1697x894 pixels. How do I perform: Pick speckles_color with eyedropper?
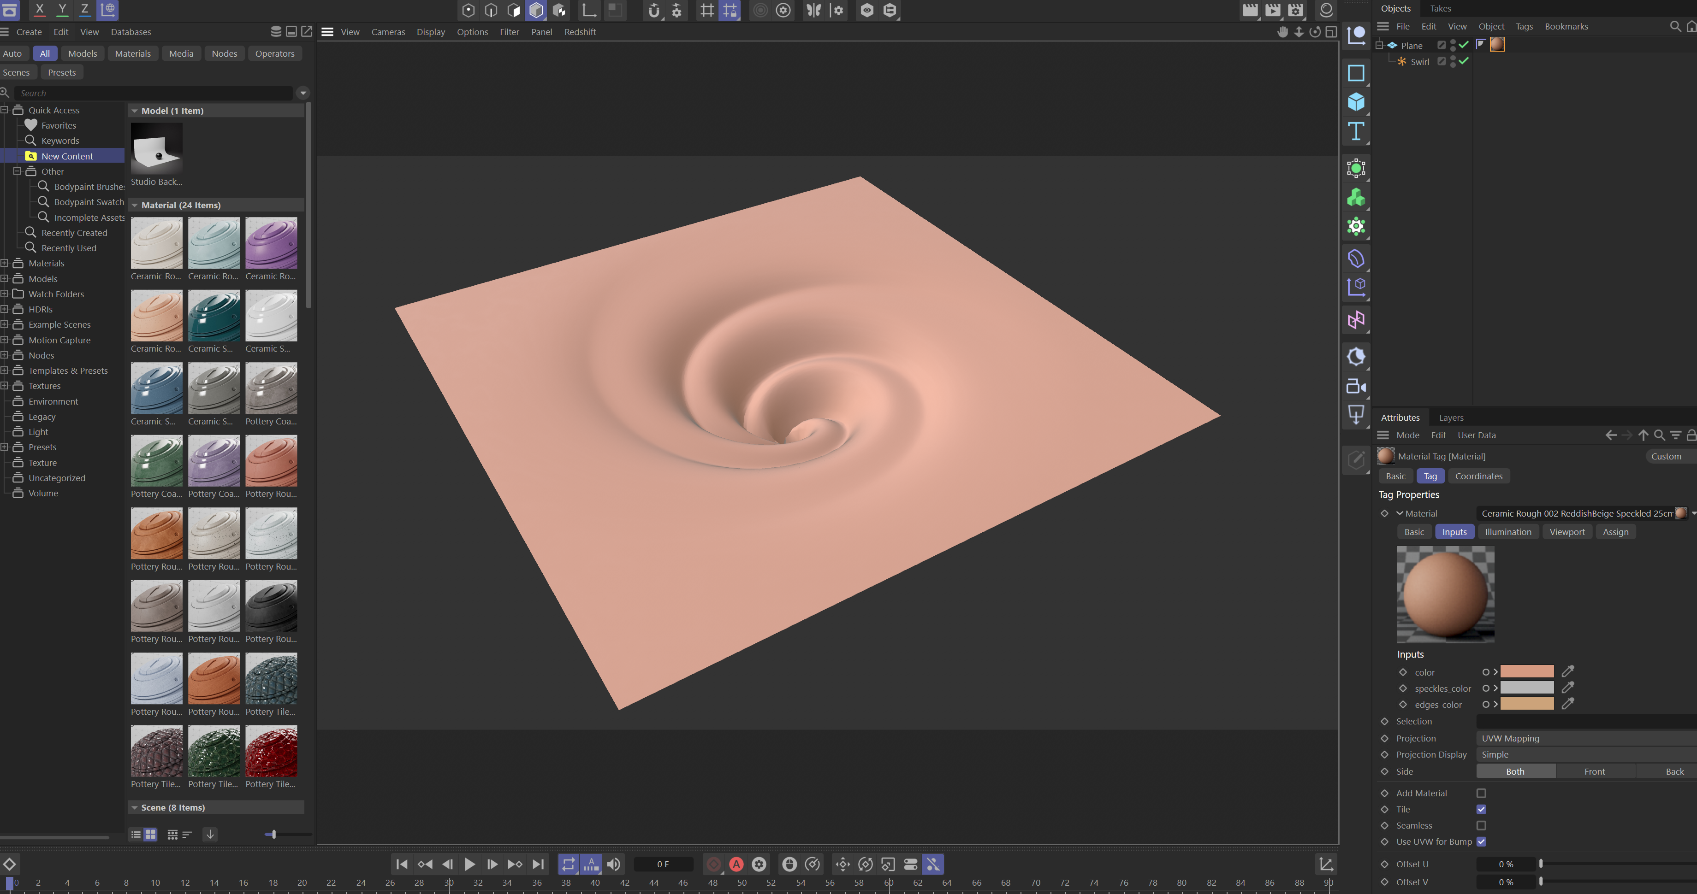click(1568, 687)
